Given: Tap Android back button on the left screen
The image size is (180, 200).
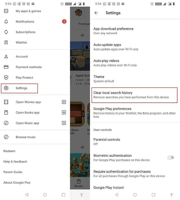Looking at the screenshot, I should [27, 195].
